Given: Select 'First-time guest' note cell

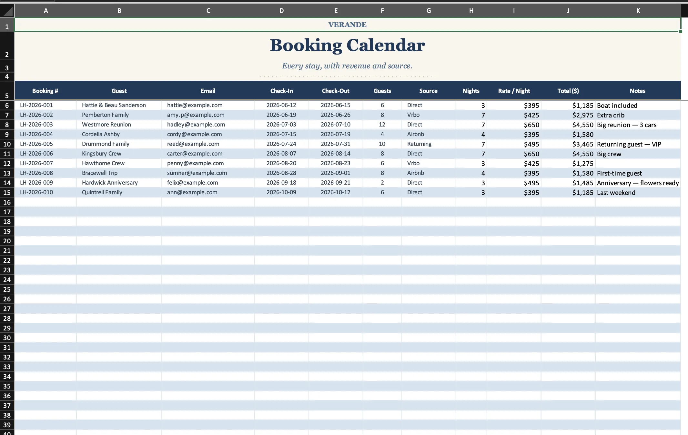Looking at the screenshot, I should coord(638,173).
